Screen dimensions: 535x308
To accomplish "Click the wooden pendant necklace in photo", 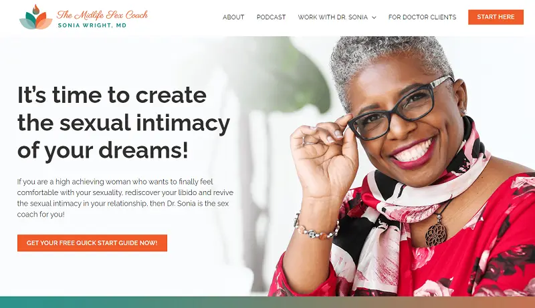I will pyautogui.click(x=436, y=234).
